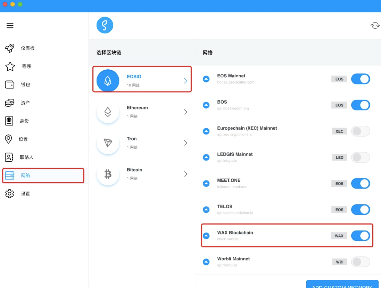Image resolution: width=381 pixels, height=288 pixels.
Task: Click the EOS tag on MEET.ONE row
Action: tap(339, 184)
